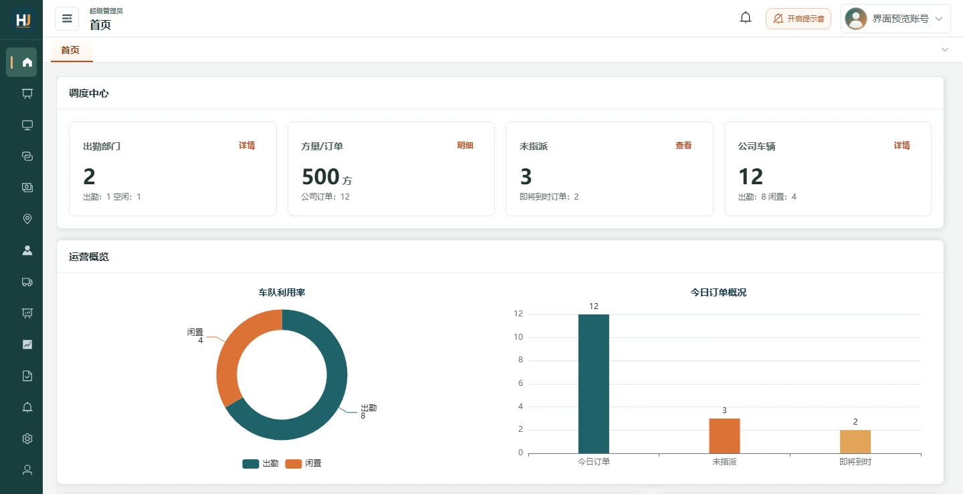The width and height of the screenshot is (963, 494).
Task: Open 详情 for 公司车辆
Action: point(902,146)
